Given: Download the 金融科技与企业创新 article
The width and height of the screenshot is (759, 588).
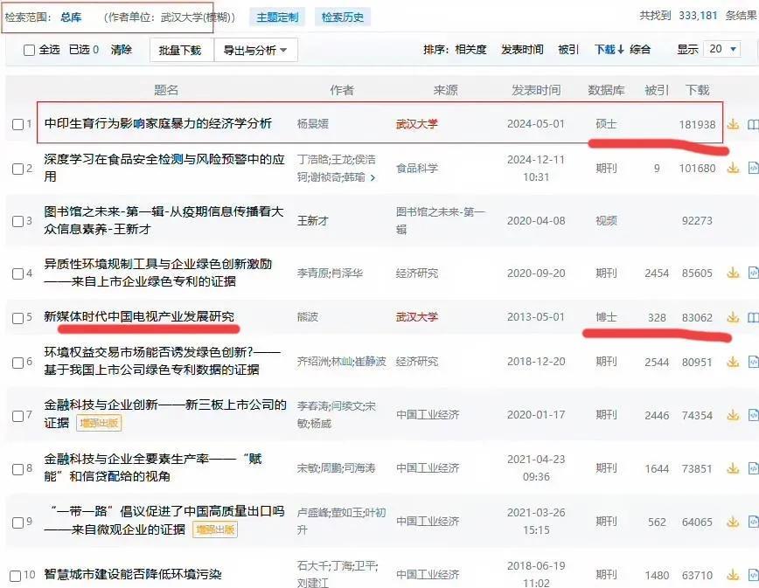Looking at the screenshot, I should [x=734, y=415].
